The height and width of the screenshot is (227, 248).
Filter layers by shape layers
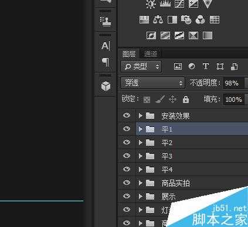[220, 66]
